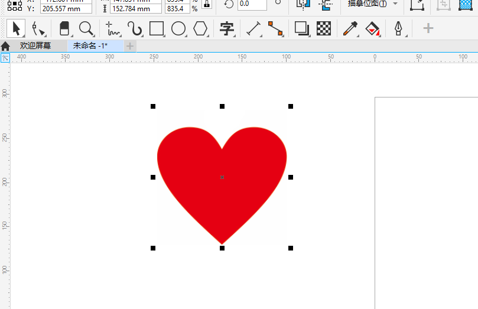The image size is (478, 309).
Task: Click the rotation angle input field
Action: pos(252,4)
